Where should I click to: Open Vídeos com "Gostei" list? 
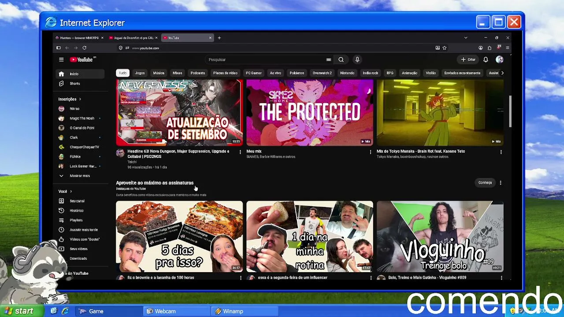(x=80, y=240)
